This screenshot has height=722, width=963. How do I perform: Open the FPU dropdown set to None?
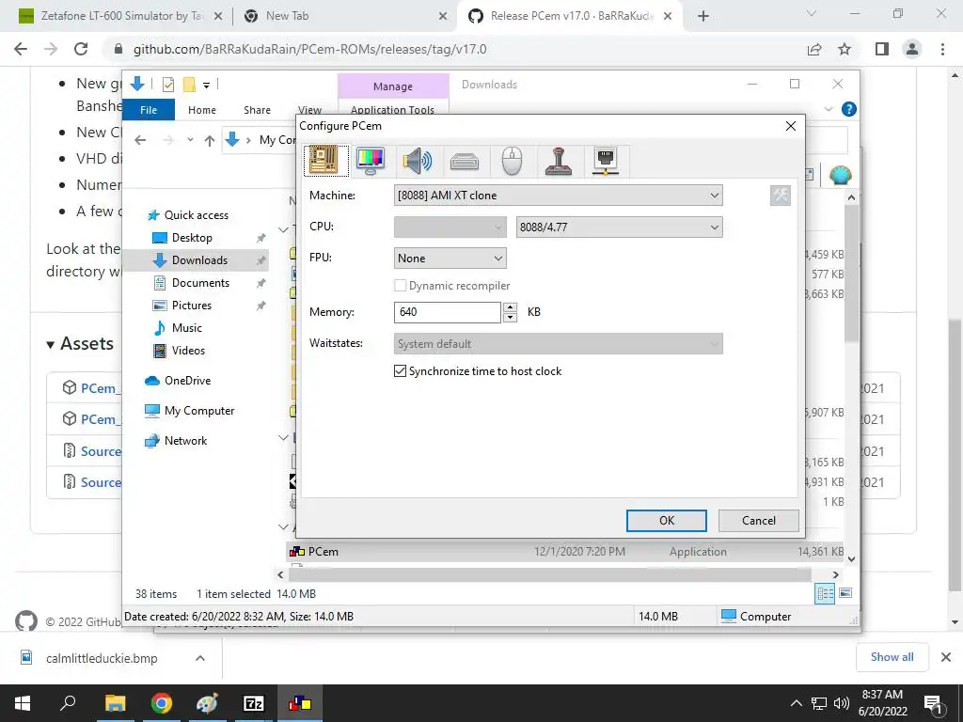tap(450, 259)
